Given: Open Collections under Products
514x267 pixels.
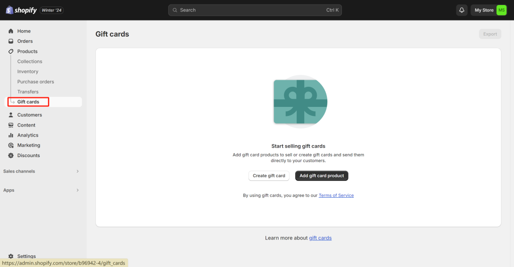Looking at the screenshot, I should tap(30, 62).
